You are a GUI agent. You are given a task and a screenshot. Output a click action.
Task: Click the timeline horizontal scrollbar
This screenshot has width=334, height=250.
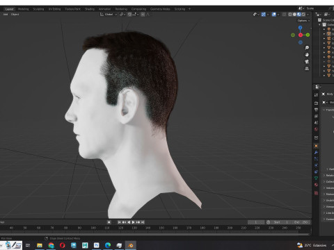click(x=154, y=234)
